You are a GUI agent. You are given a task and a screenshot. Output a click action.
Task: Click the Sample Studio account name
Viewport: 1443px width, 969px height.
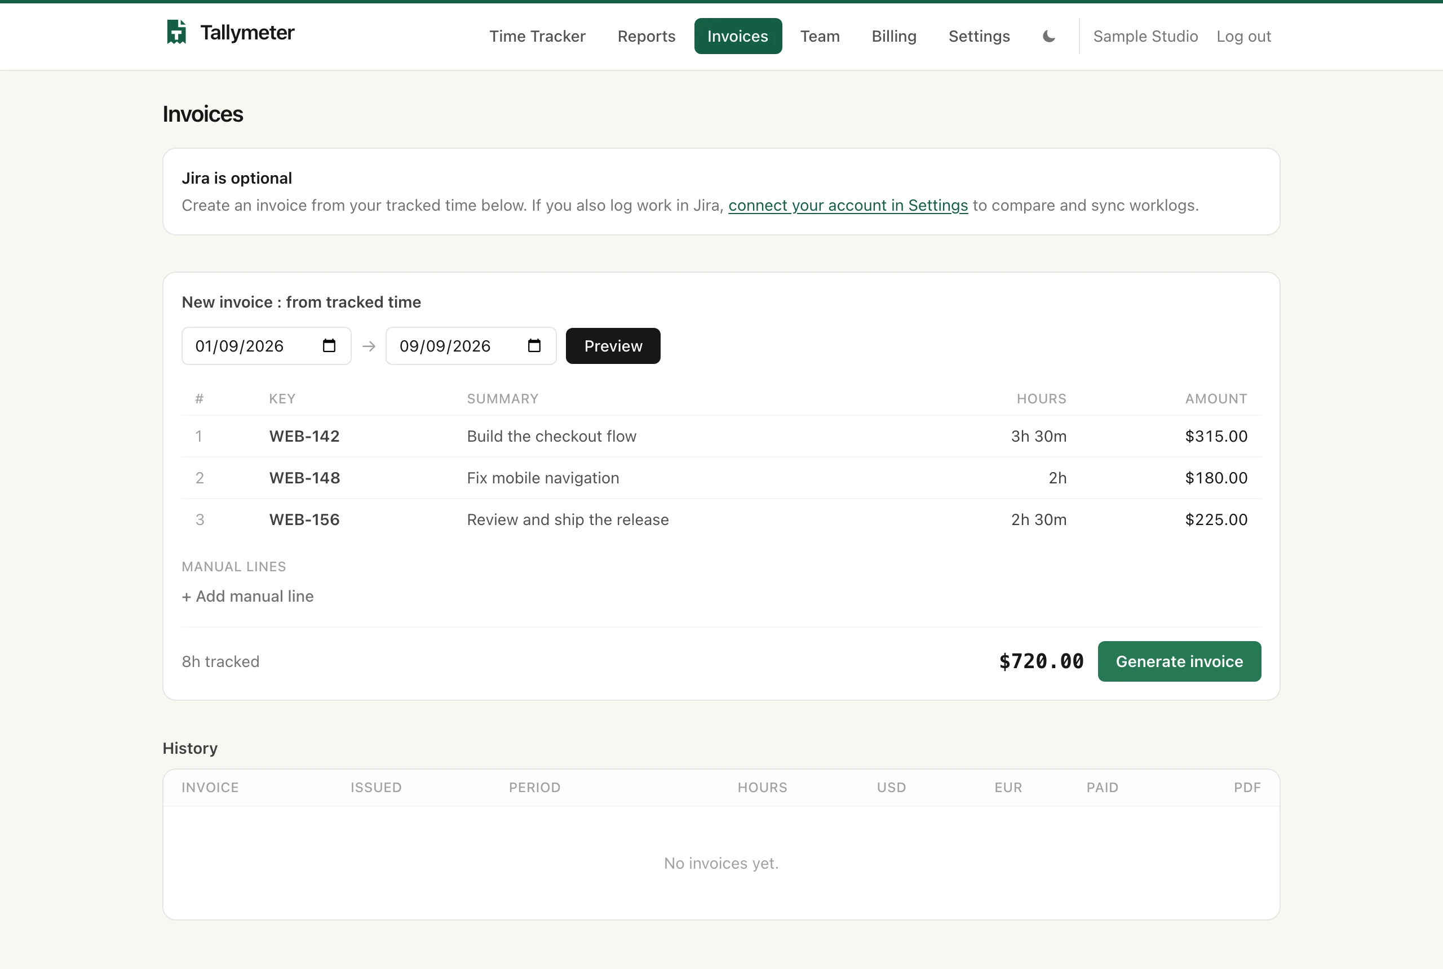[1145, 37]
